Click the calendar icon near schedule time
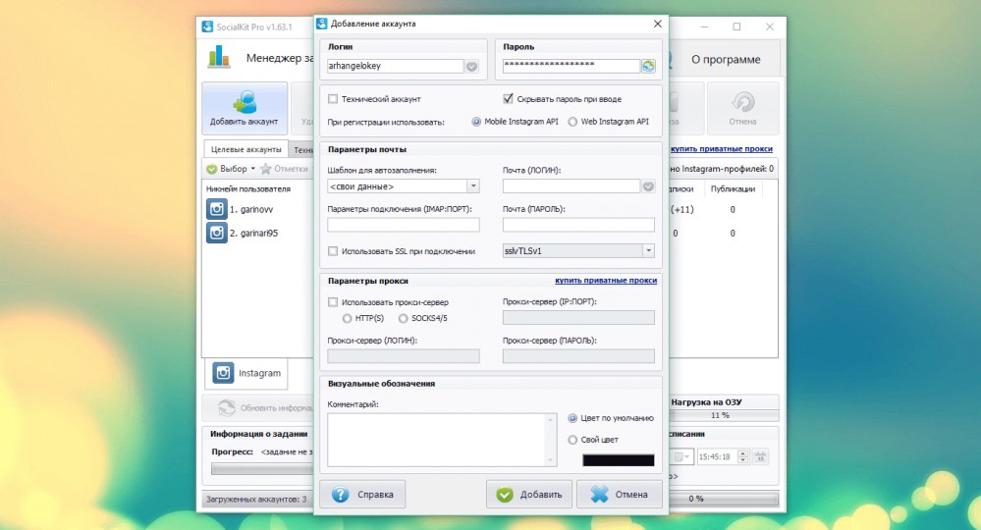This screenshot has width=981, height=530. tap(760, 456)
